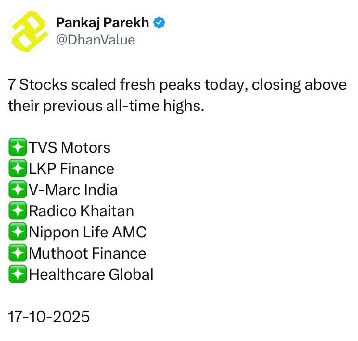The image size is (358, 341).
Task: Click the green sparkle beside Healthcare Global
Action: pyautogui.click(x=17, y=274)
